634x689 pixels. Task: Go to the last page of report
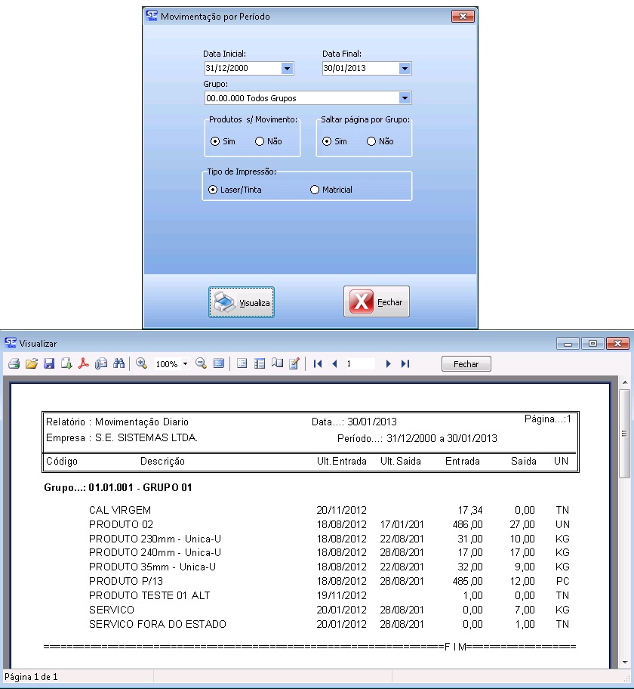[405, 364]
